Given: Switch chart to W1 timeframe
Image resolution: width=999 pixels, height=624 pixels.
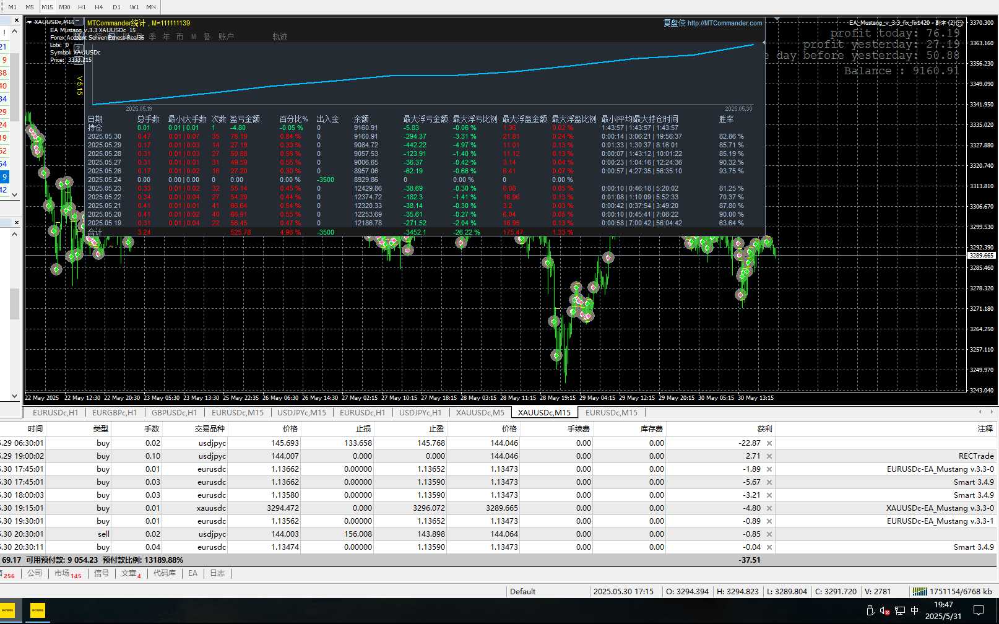Looking at the screenshot, I should tap(134, 7).
